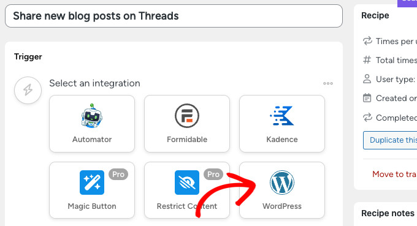Image resolution: width=417 pixels, height=226 pixels.
Task: Click the Created on calendar icon
Action: coord(367,98)
